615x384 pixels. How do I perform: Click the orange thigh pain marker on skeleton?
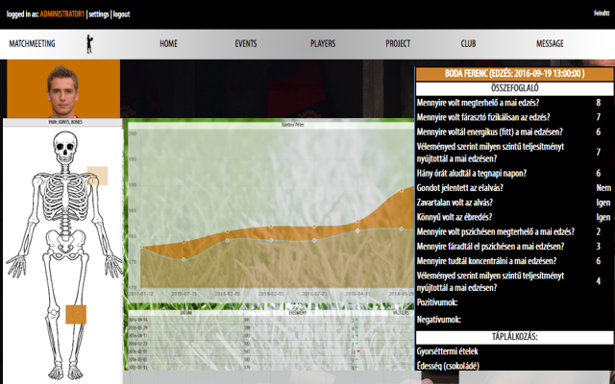pyautogui.click(x=76, y=314)
